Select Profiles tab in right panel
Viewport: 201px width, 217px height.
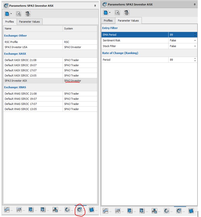coord(108,21)
